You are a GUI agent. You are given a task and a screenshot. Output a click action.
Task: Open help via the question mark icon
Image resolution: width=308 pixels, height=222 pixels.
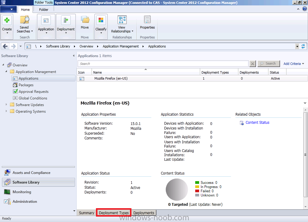click(x=305, y=9)
